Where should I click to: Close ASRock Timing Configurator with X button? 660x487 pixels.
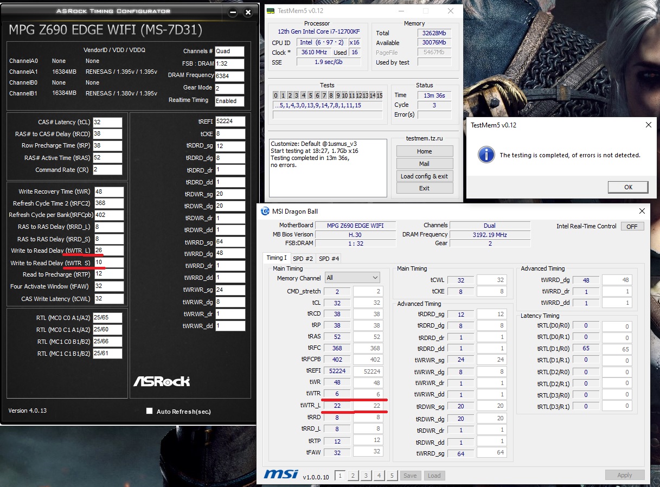248,12
